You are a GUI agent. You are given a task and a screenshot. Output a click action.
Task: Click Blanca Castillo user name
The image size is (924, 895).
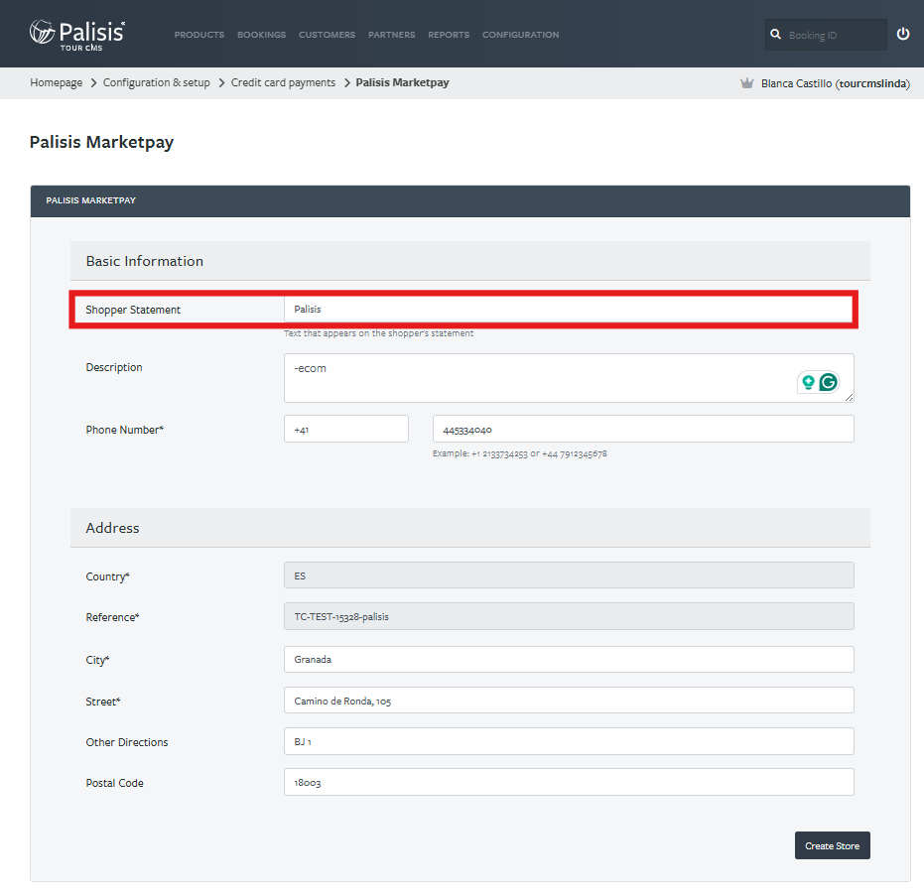click(x=836, y=83)
